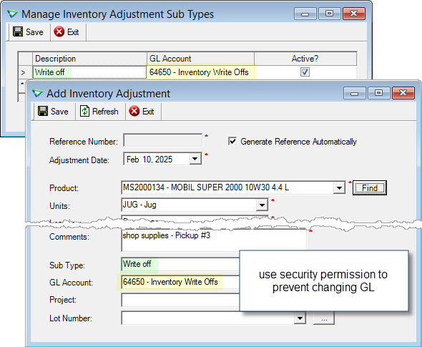Maximize the Manage Inventory Adjustment Sub Types window
Viewport: 422px width, 347px height.
click(x=330, y=14)
